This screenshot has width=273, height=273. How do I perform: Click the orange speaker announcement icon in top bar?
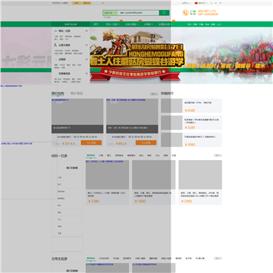(102, 3)
